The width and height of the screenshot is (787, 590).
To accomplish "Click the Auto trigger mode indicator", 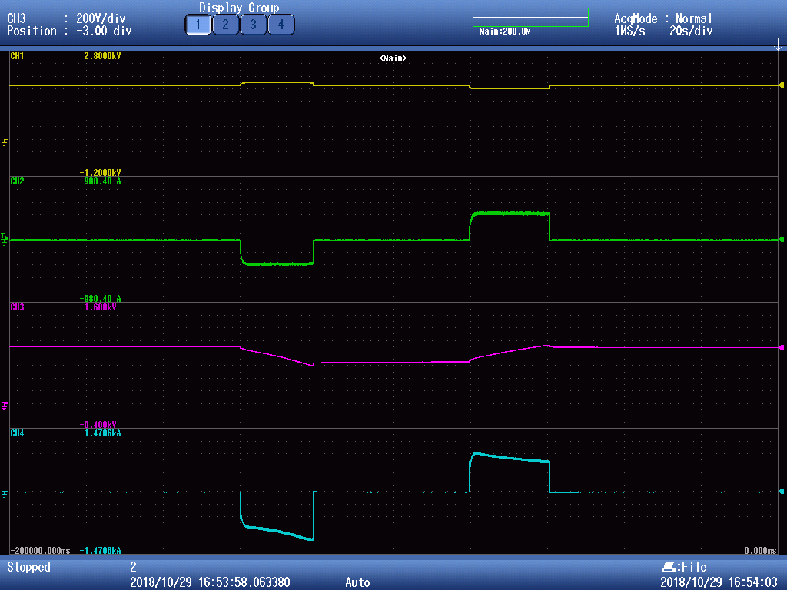I will (x=357, y=582).
